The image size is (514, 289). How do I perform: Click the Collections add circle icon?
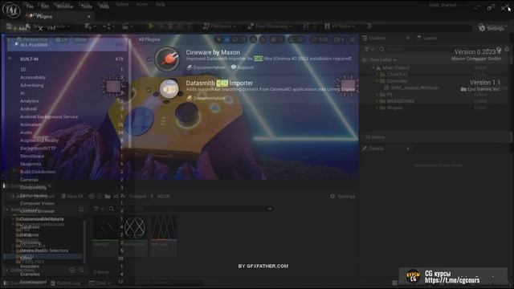[x=72, y=271]
